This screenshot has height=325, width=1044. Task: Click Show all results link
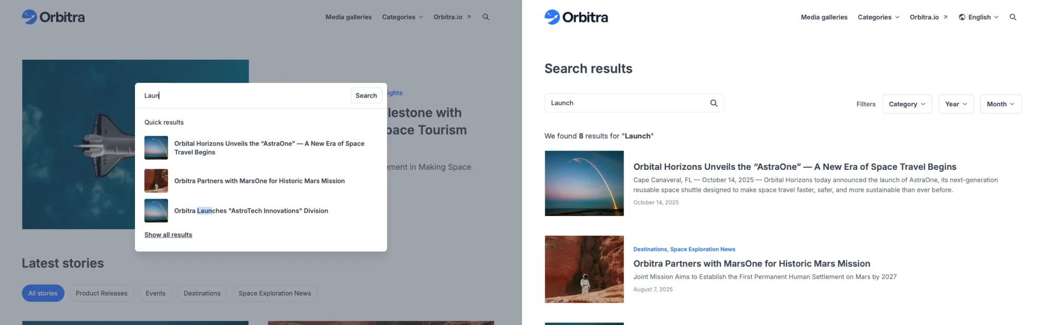[168, 235]
